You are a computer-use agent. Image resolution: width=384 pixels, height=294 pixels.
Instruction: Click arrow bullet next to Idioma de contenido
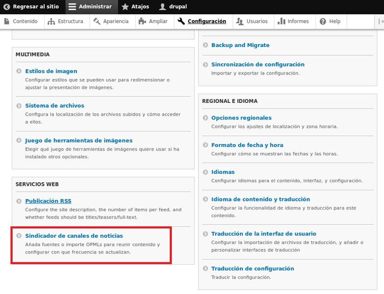(205, 199)
